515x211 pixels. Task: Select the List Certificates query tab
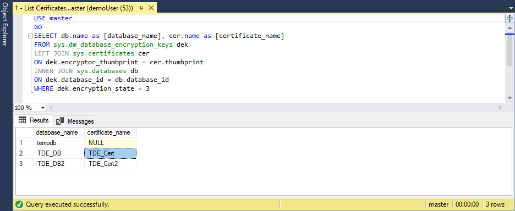coord(74,8)
